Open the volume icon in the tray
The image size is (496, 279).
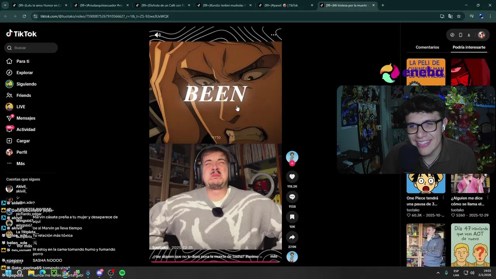[472, 273]
